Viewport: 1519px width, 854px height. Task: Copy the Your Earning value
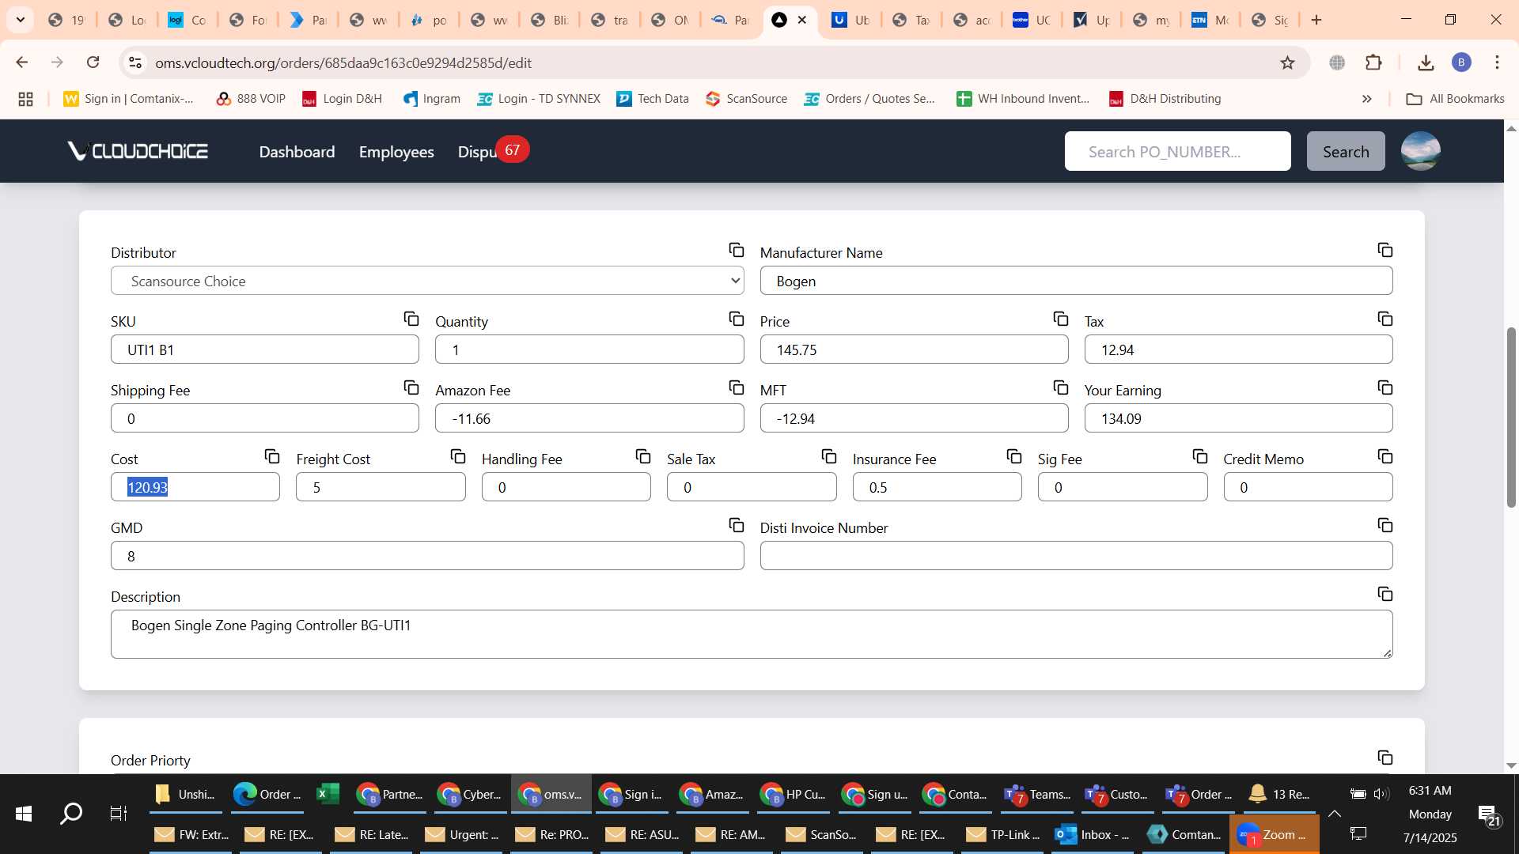tap(1385, 387)
